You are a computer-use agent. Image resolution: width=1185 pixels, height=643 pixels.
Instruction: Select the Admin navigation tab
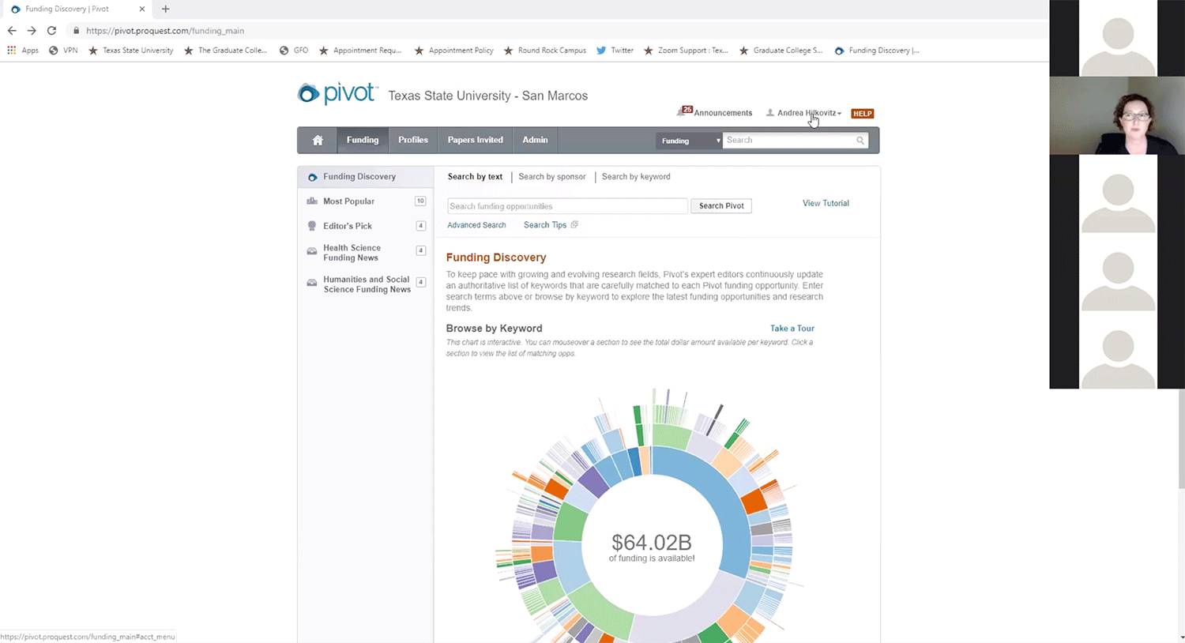click(535, 140)
